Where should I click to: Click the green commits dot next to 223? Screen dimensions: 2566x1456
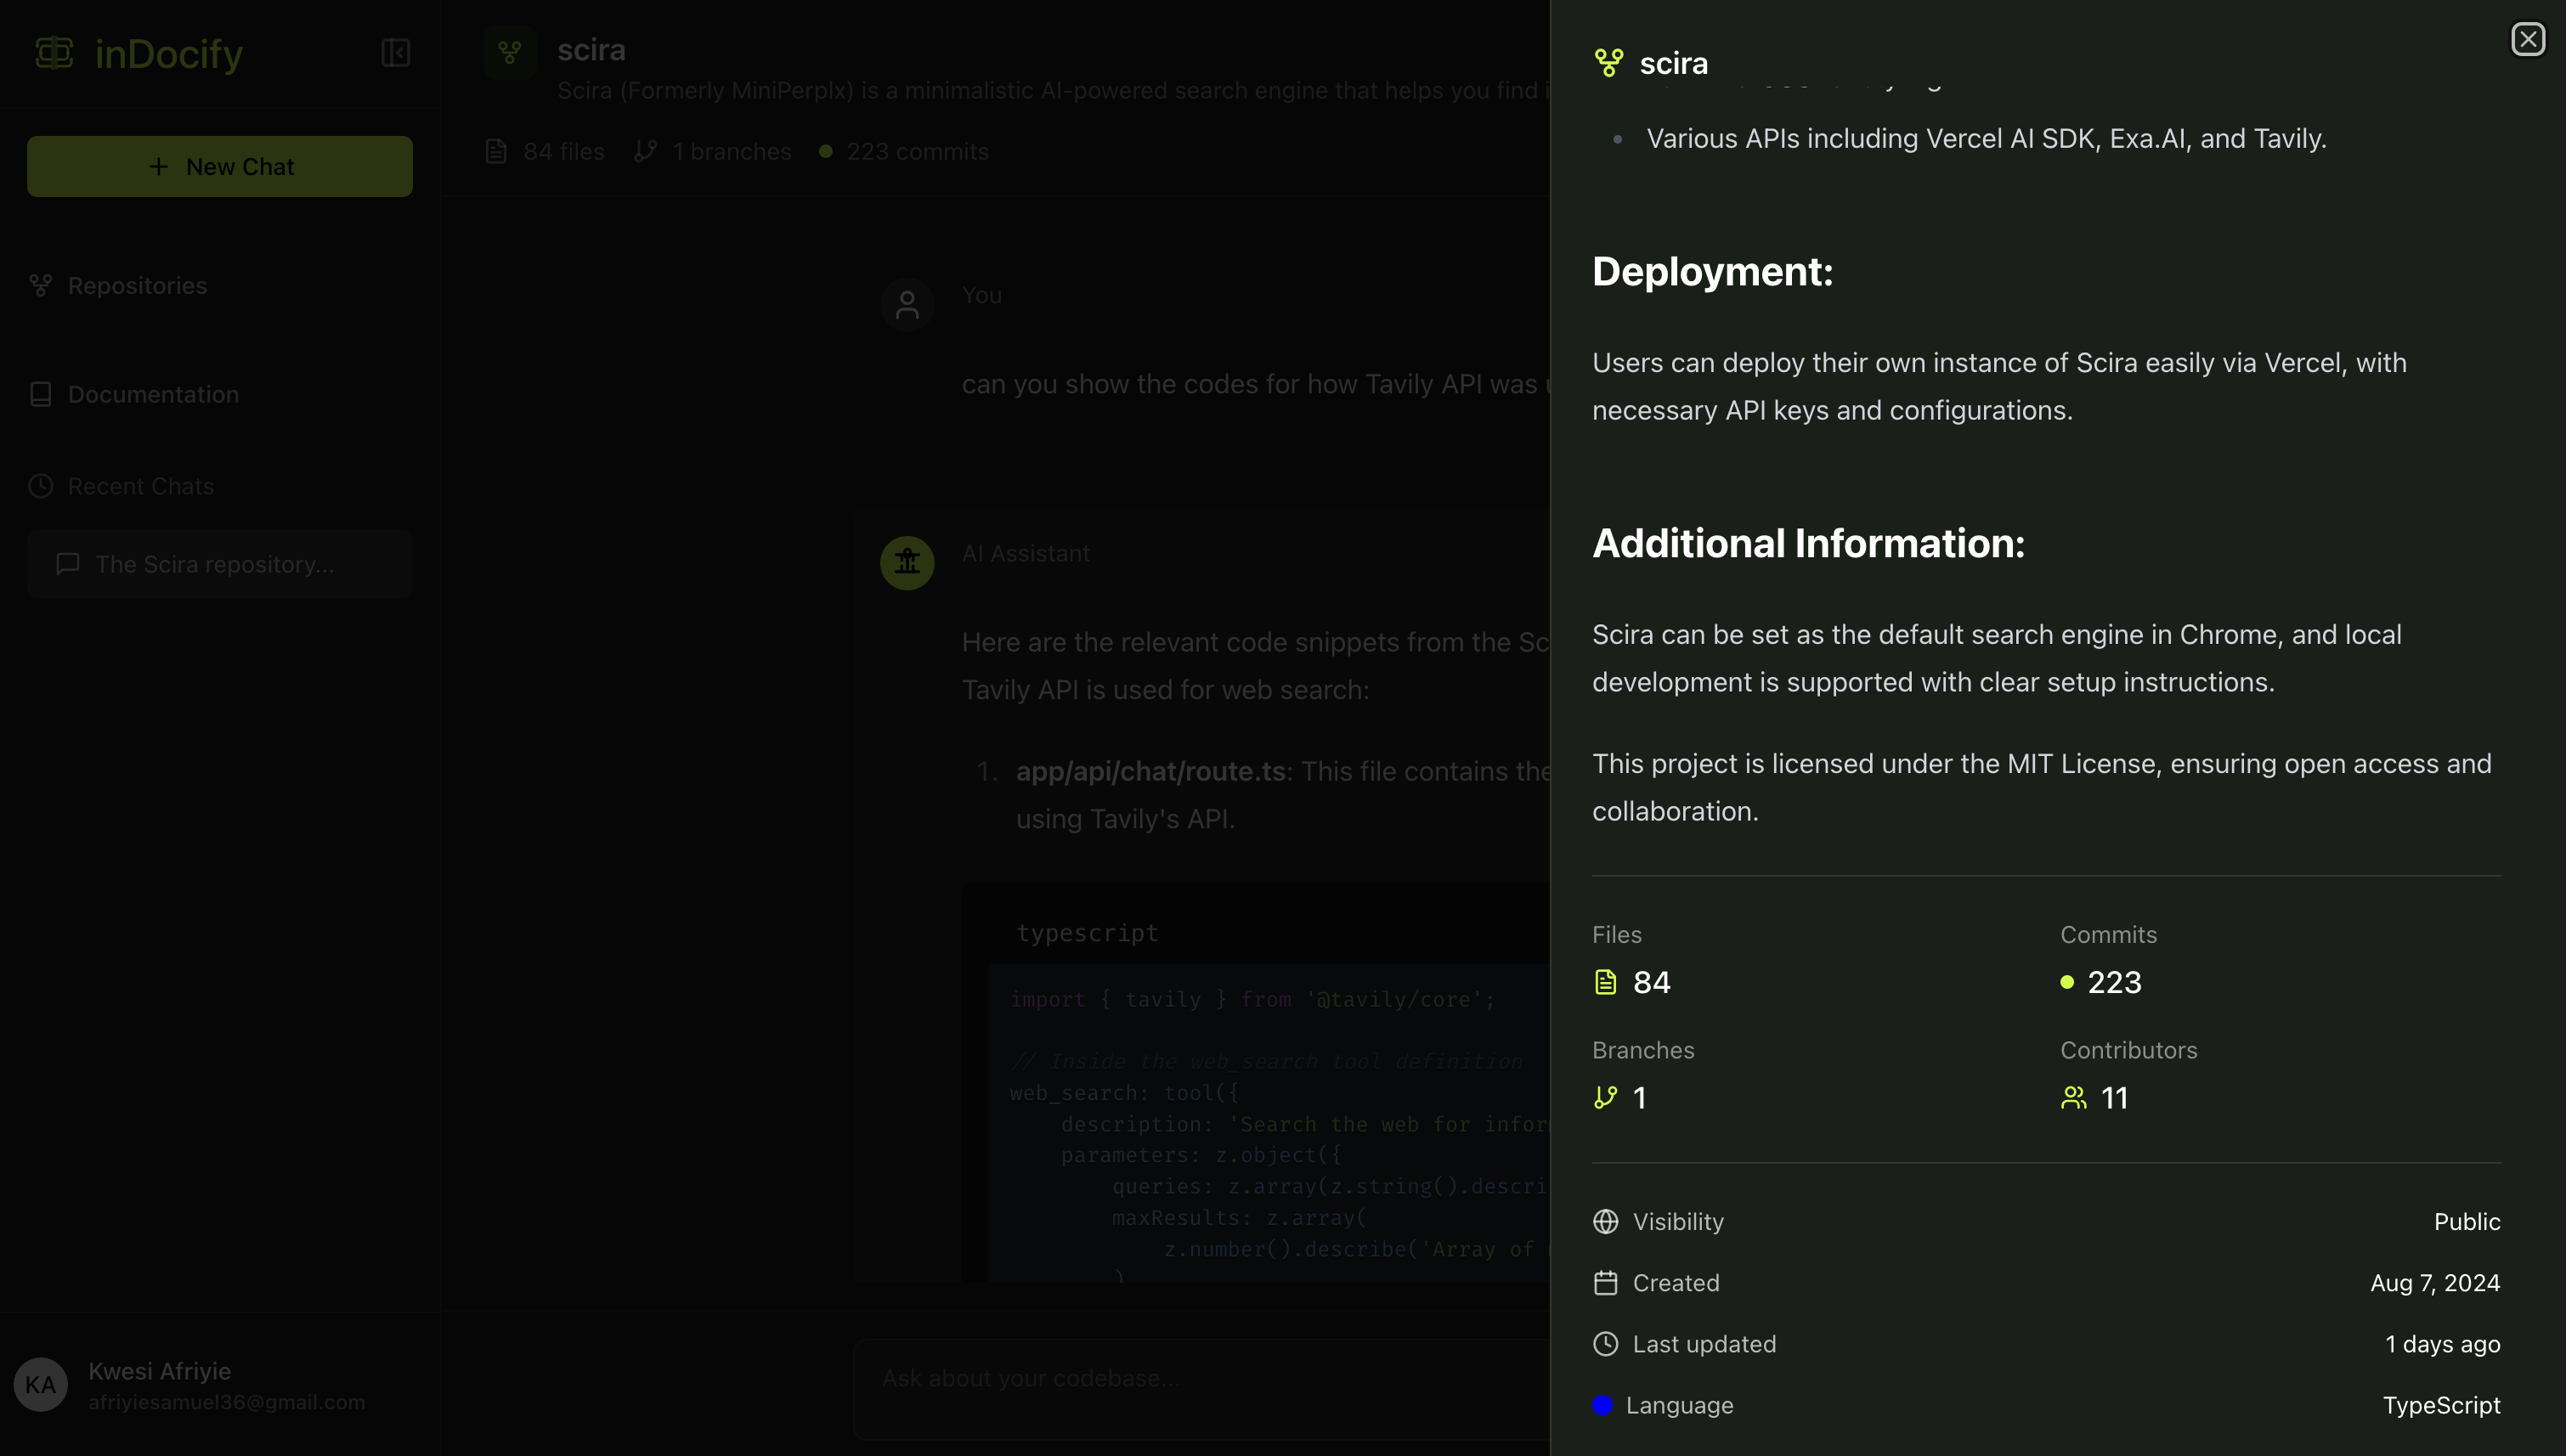tap(2067, 982)
